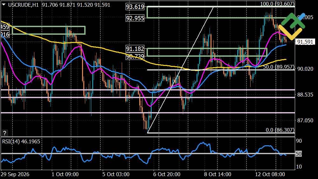The height and width of the screenshot is (179, 318).
Task: Select the 100.0 (93.607) Fibonacci level label
Action: click(277, 4)
